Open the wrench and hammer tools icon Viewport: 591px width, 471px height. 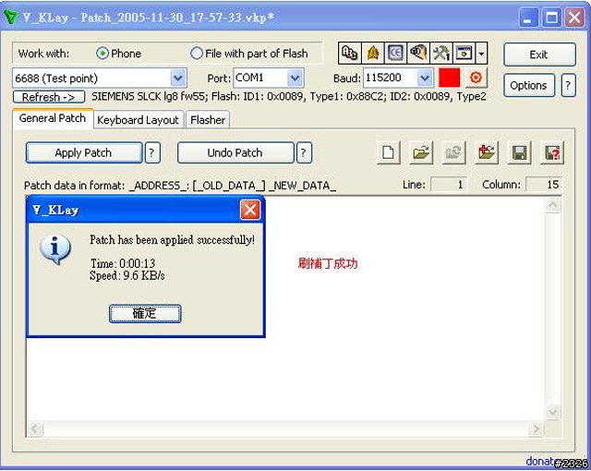[x=441, y=54]
